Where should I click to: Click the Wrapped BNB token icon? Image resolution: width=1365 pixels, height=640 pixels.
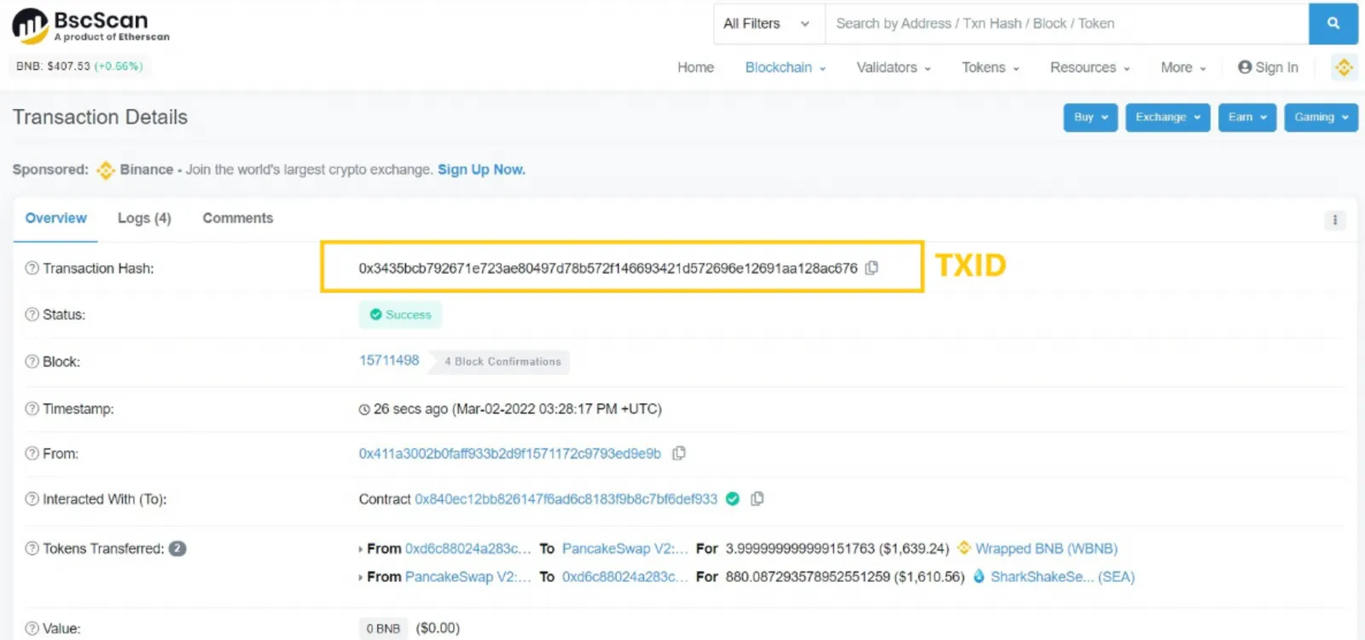click(x=964, y=548)
